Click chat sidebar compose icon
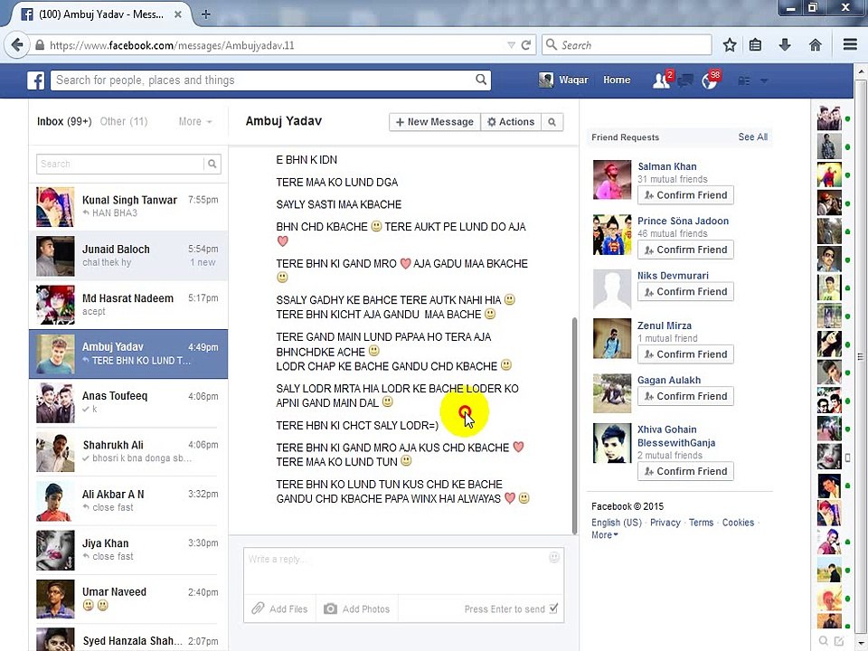Viewport: 868px width, 651px height. click(x=839, y=640)
